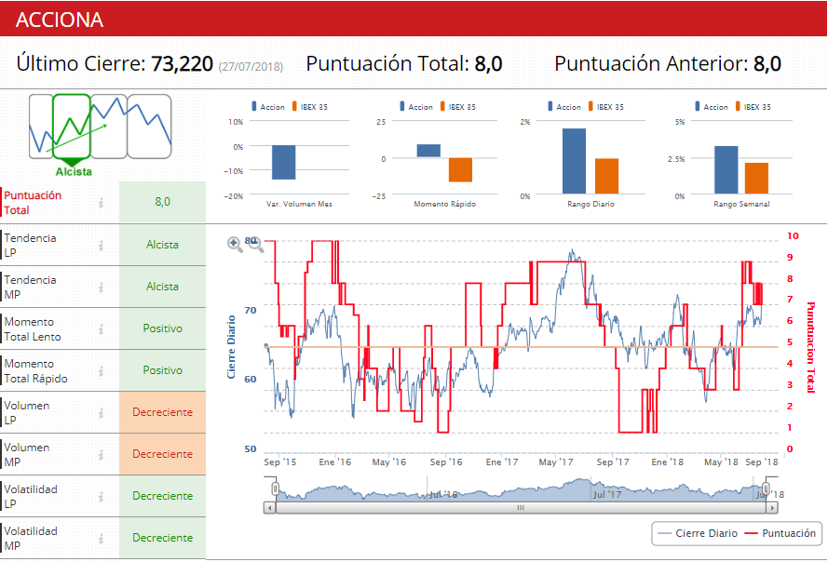Click navigator scrollbar left arrow
Screen dimensions: 828x562
click(270, 508)
